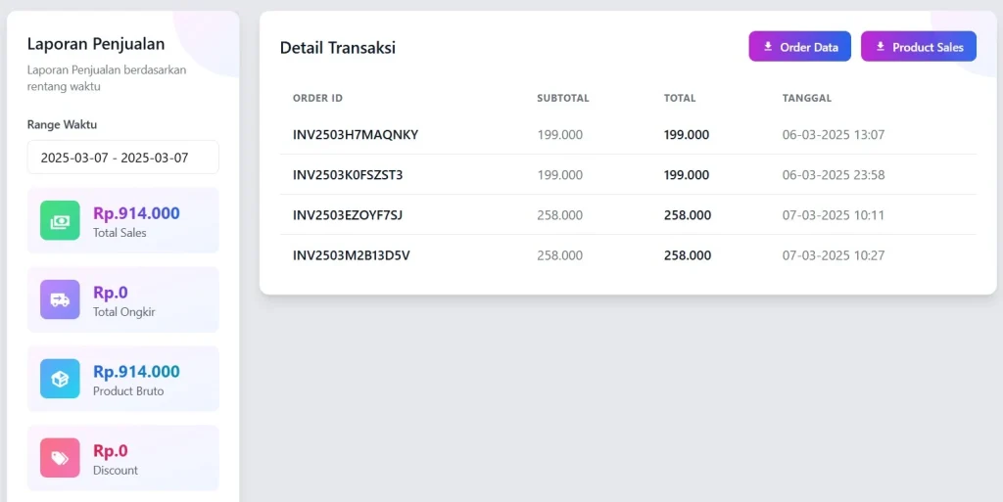Click the green Total Sales money icon
1003x502 pixels.
coord(60,220)
